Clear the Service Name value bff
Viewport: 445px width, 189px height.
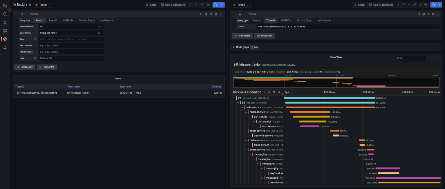point(99,27)
